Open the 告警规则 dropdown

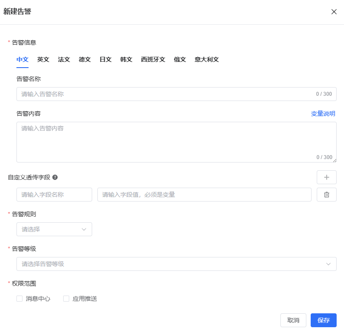(54, 229)
